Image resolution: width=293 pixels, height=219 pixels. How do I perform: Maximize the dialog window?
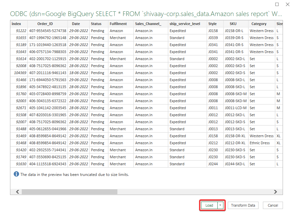pyautogui.click(x=277, y=4)
